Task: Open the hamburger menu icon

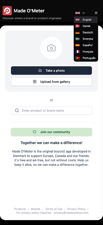Action: point(96,13)
